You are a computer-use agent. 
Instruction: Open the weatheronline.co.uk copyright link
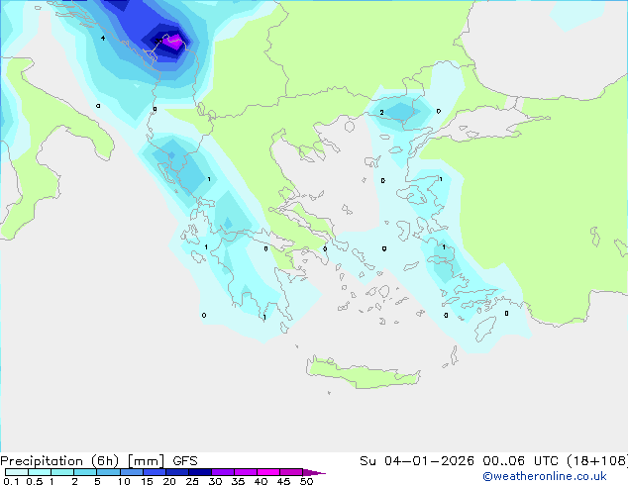pos(545,476)
